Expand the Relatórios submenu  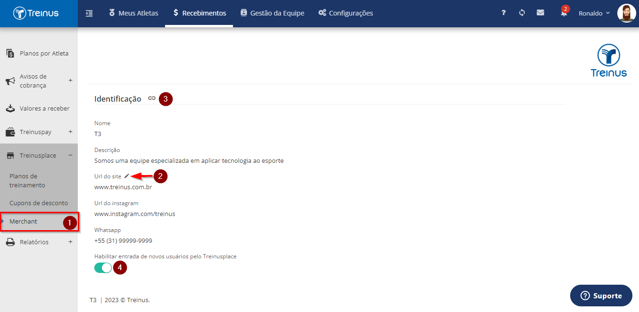pos(70,242)
